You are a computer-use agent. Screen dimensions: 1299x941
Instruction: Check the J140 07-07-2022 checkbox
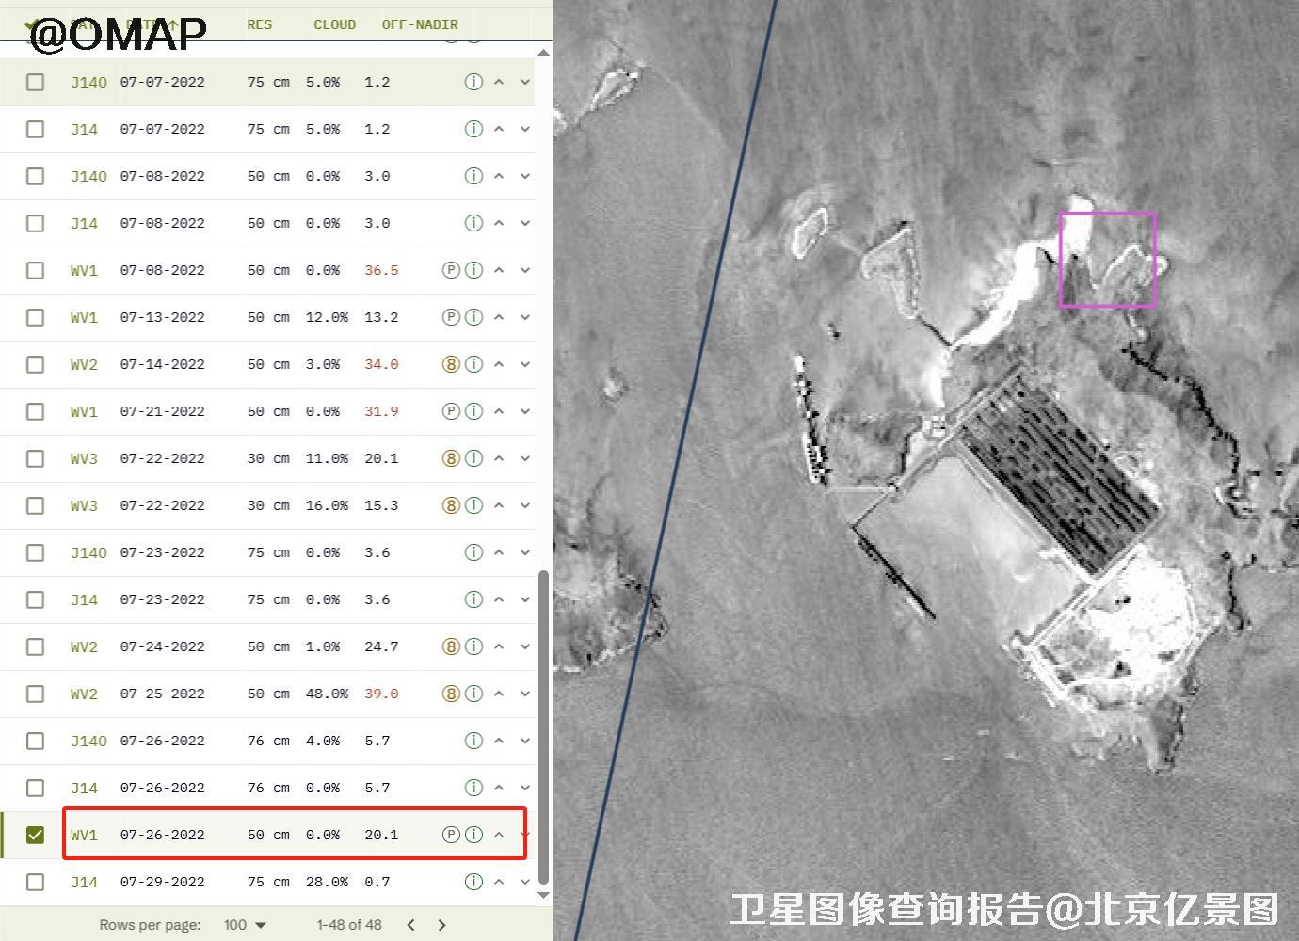tap(35, 82)
